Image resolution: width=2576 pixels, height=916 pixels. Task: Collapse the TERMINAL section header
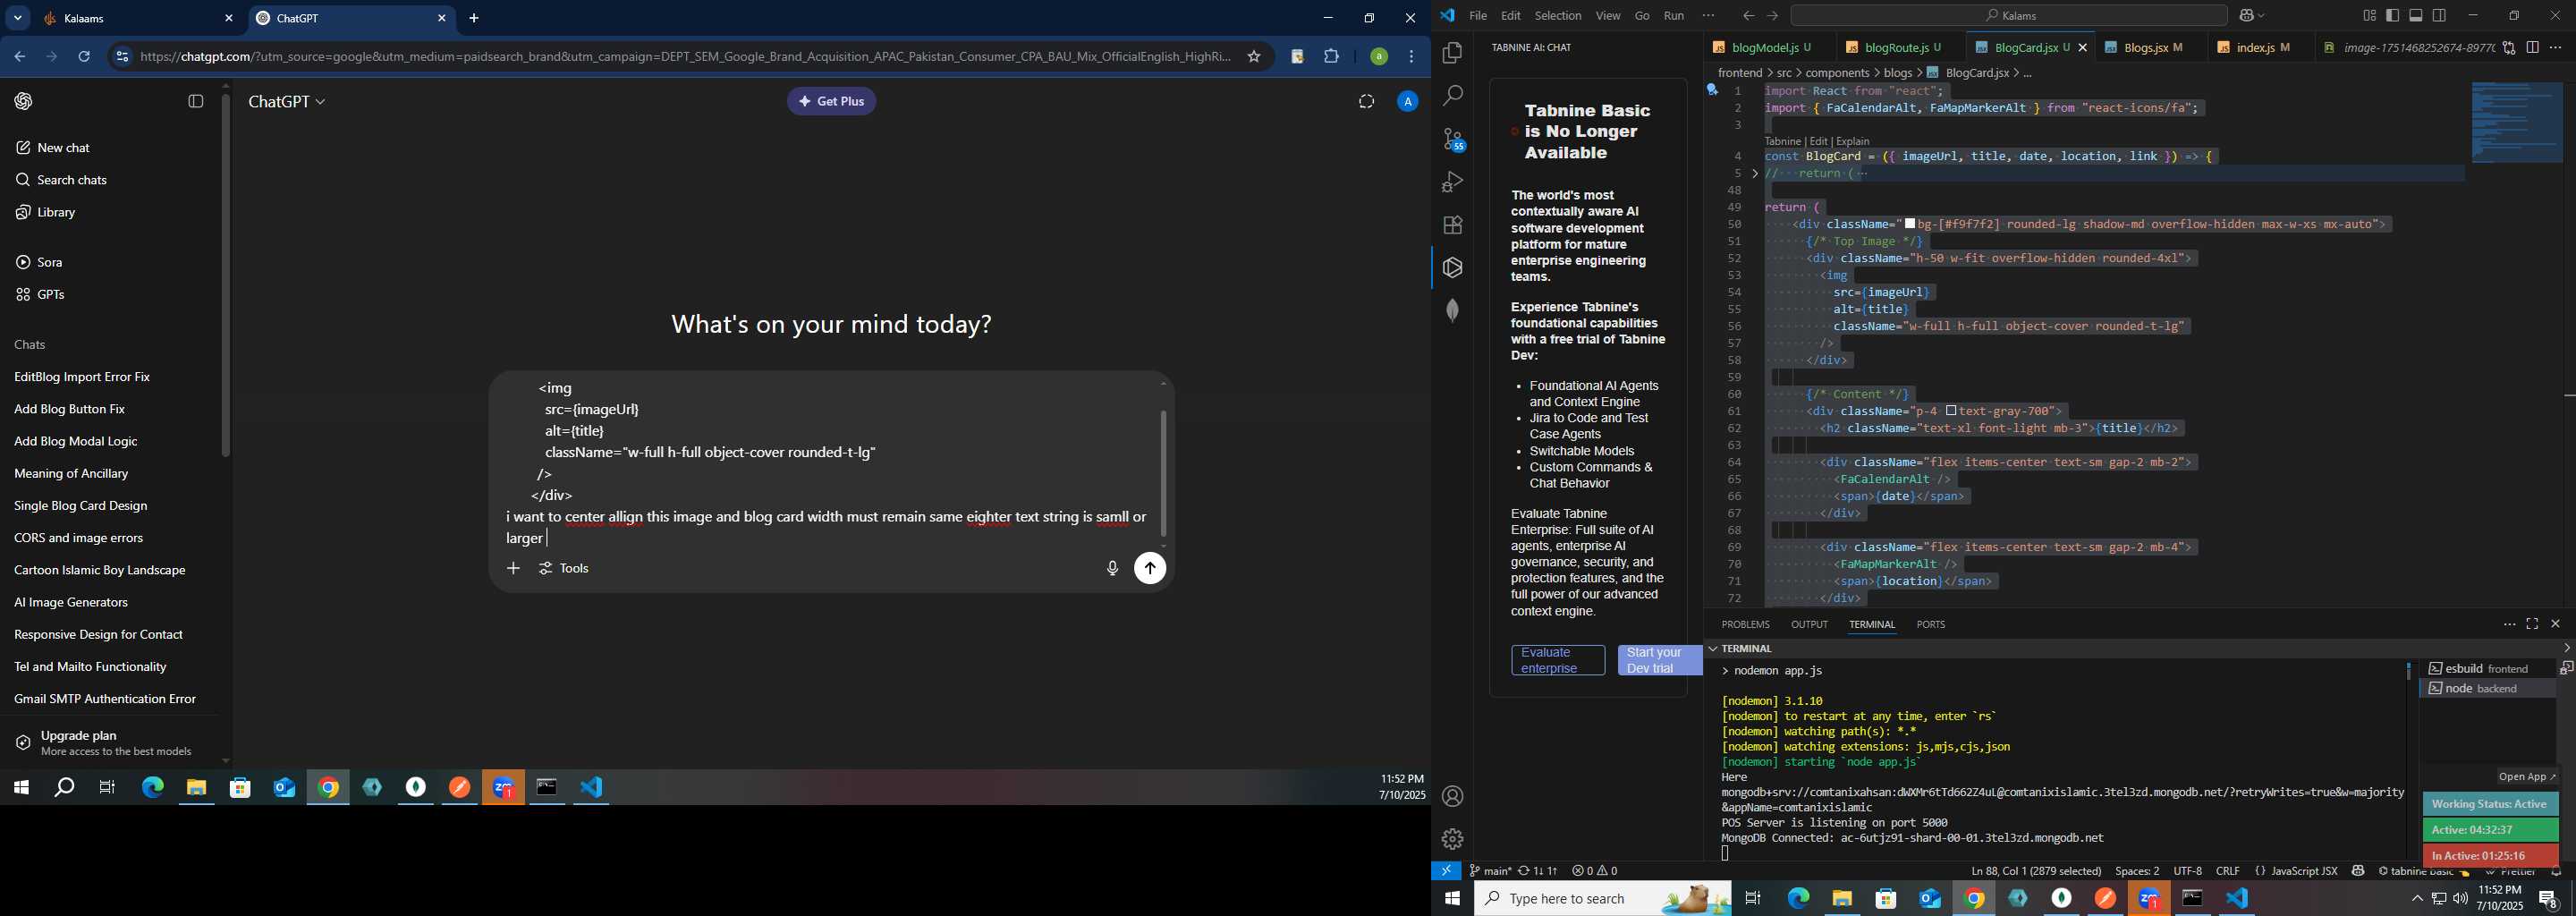(1745, 648)
